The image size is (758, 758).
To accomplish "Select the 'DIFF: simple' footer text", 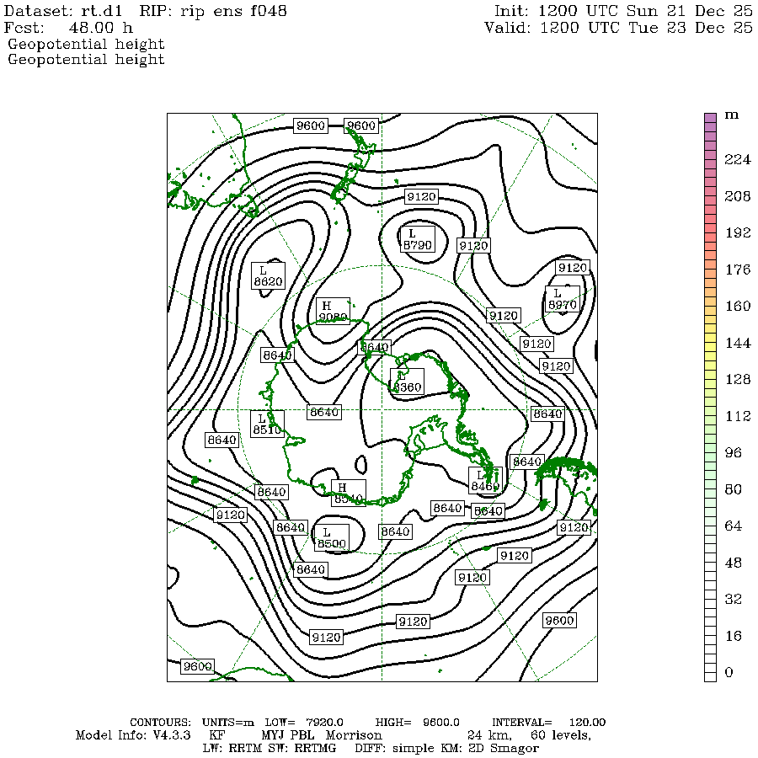I will coord(394,749).
